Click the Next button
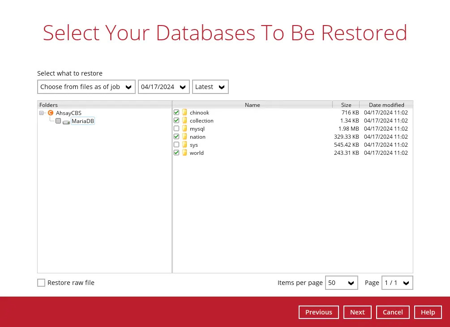This screenshot has width=450, height=327. pos(357,312)
